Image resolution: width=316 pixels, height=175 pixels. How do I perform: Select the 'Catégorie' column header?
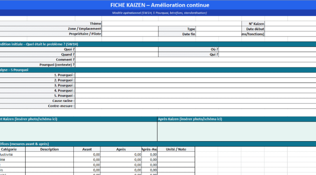tap(13, 149)
